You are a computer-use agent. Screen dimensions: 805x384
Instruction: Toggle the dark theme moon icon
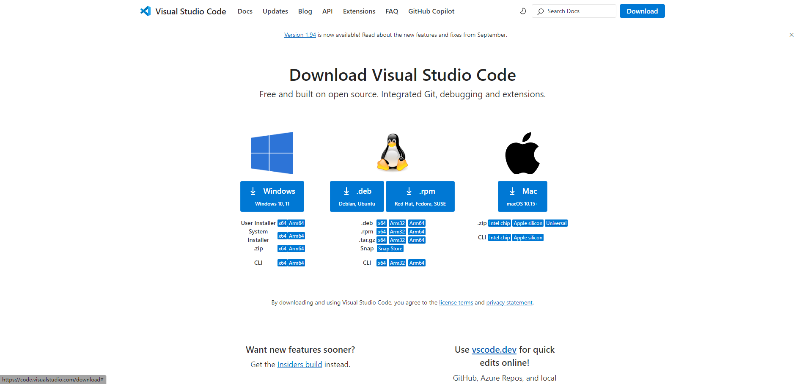click(x=523, y=11)
